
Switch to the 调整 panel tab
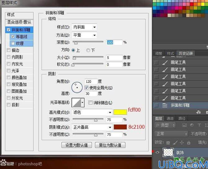tap(159, 53)
